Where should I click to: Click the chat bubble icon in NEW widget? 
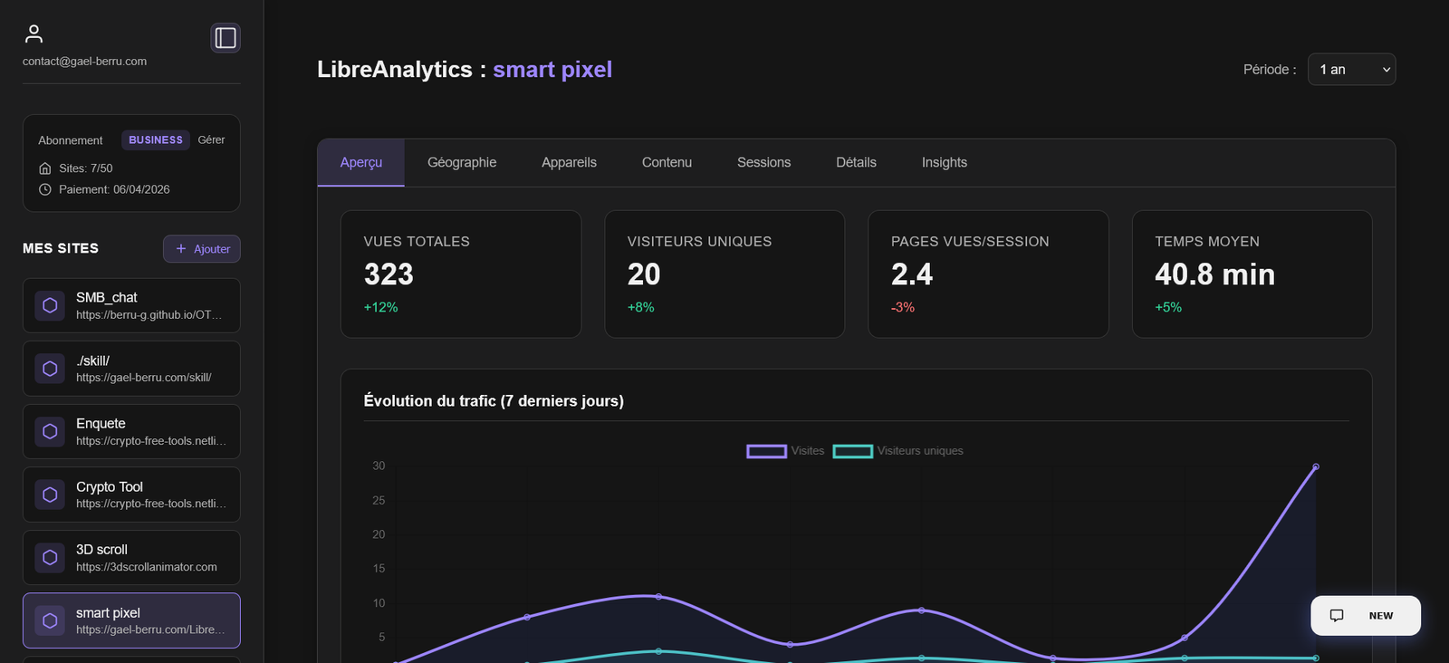click(x=1337, y=616)
